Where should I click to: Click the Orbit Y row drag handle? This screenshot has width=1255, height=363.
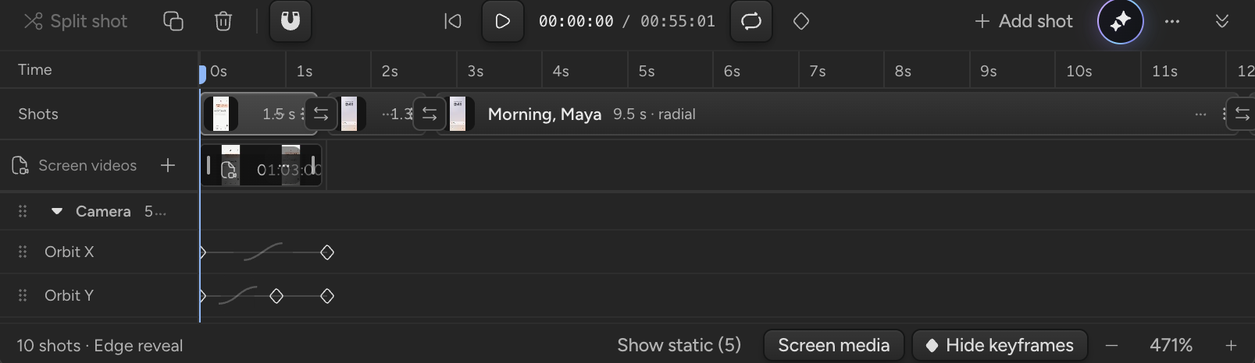click(23, 295)
